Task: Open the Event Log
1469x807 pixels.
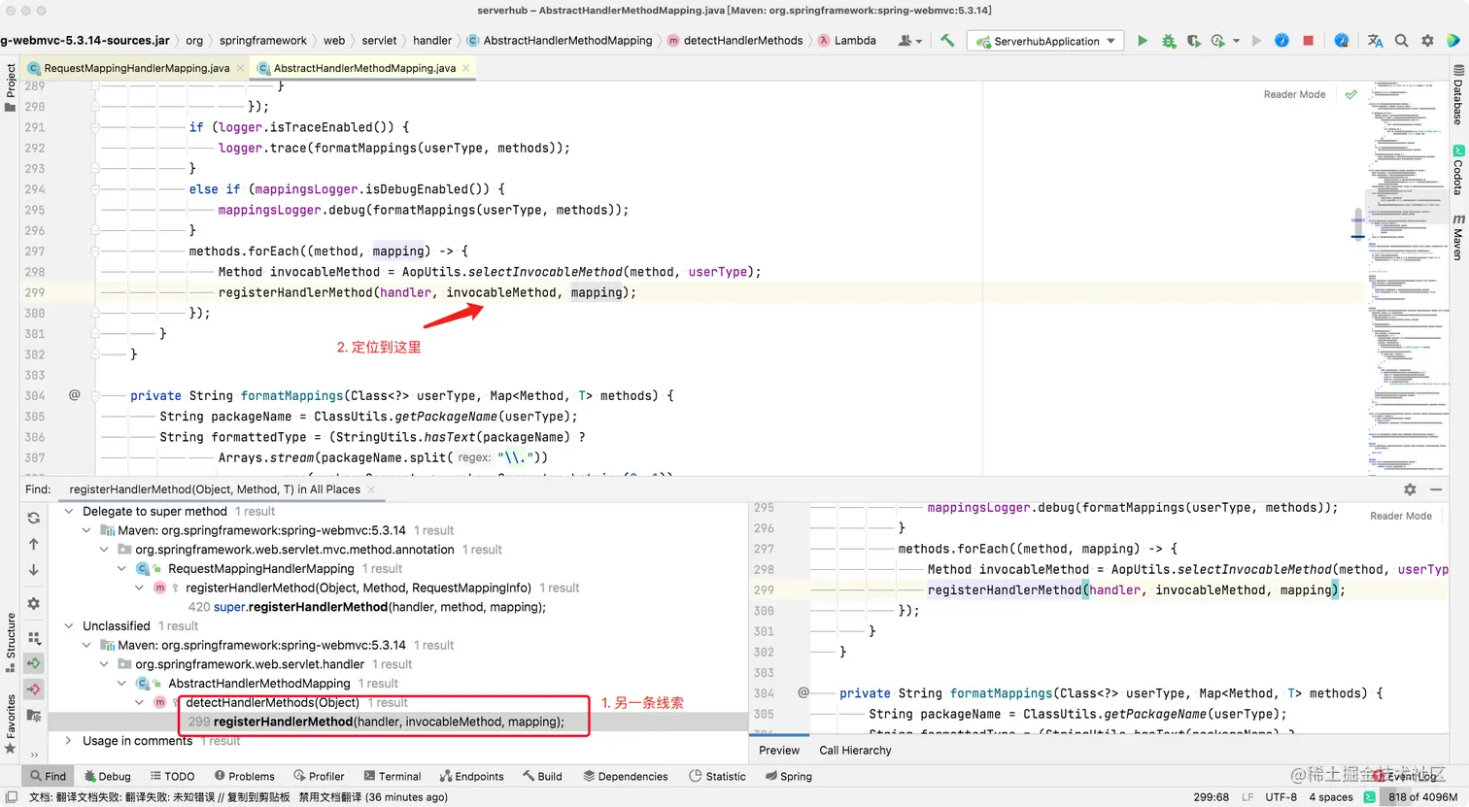Action: tap(1406, 776)
